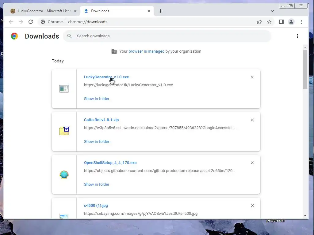
Task: Click the Catto Boi zip file icon
Action: pyautogui.click(x=64, y=131)
